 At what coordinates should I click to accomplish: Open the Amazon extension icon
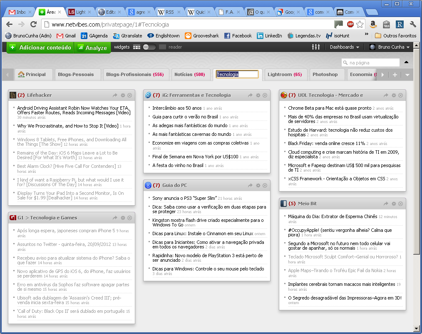click(373, 25)
